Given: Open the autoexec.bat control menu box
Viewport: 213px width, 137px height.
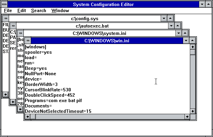Looking at the screenshot, I should (13, 26).
